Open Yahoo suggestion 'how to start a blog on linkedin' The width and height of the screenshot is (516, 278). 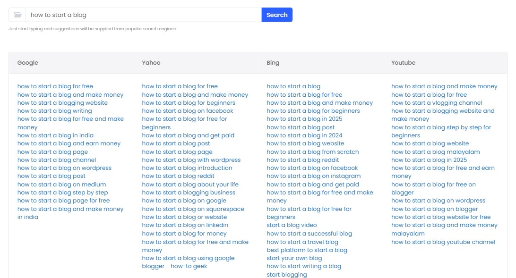pyautogui.click(x=185, y=225)
